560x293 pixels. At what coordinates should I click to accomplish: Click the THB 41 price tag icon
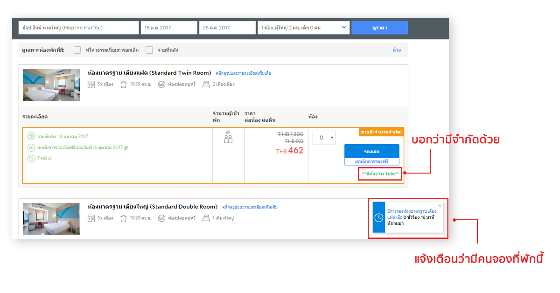coord(31,159)
